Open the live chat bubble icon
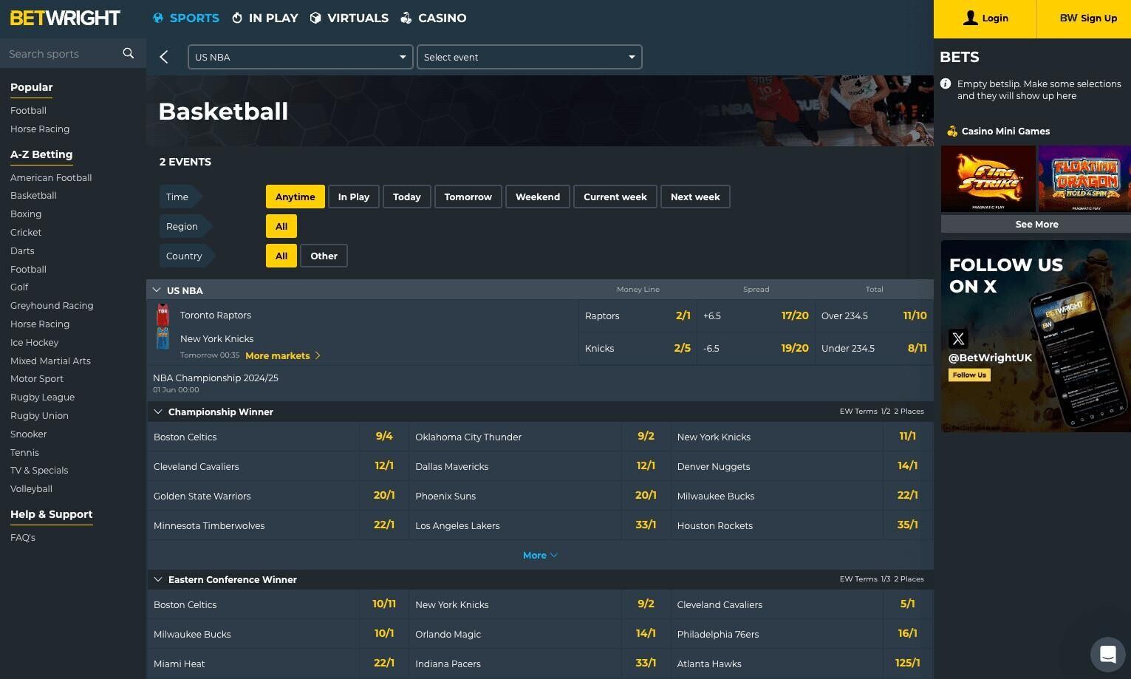1131x679 pixels. tap(1107, 654)
